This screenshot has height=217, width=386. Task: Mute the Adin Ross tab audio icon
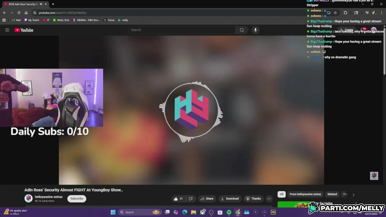(41, 4)
